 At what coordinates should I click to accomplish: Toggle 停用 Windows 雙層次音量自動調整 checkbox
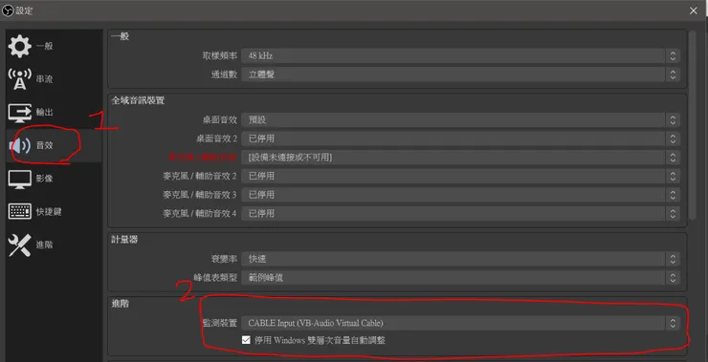(246, 340)
